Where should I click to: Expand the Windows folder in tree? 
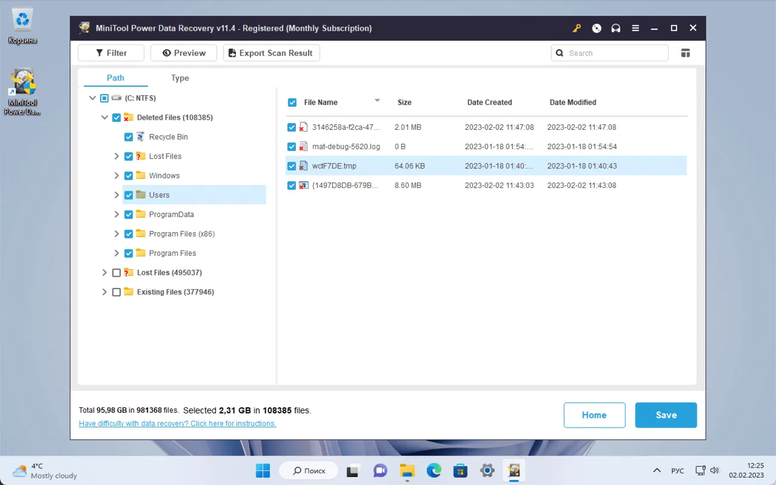point(116,176)
